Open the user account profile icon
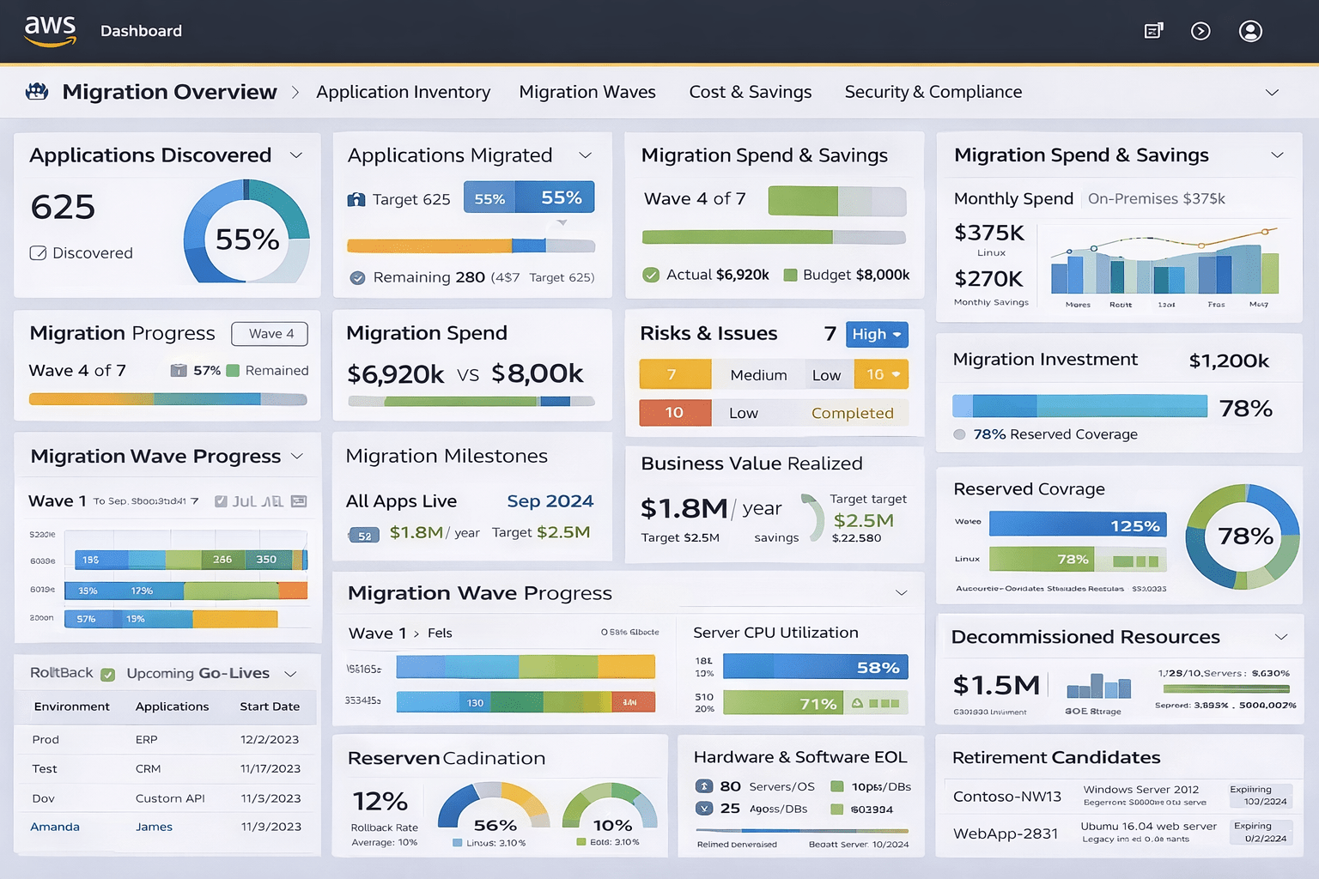This screenshot has height=879, width=1319. (x=1250, y=31)
